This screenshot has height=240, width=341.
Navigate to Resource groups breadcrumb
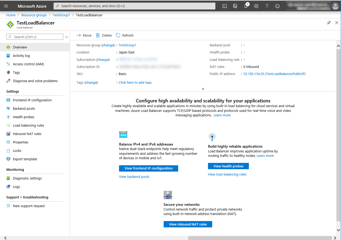pyautogui.click(x=34, y=15)
